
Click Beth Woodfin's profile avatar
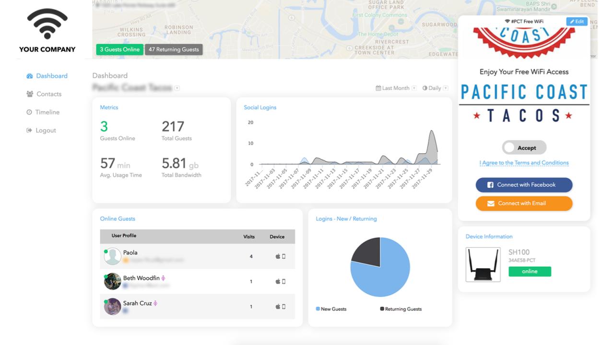coord(113,281)
